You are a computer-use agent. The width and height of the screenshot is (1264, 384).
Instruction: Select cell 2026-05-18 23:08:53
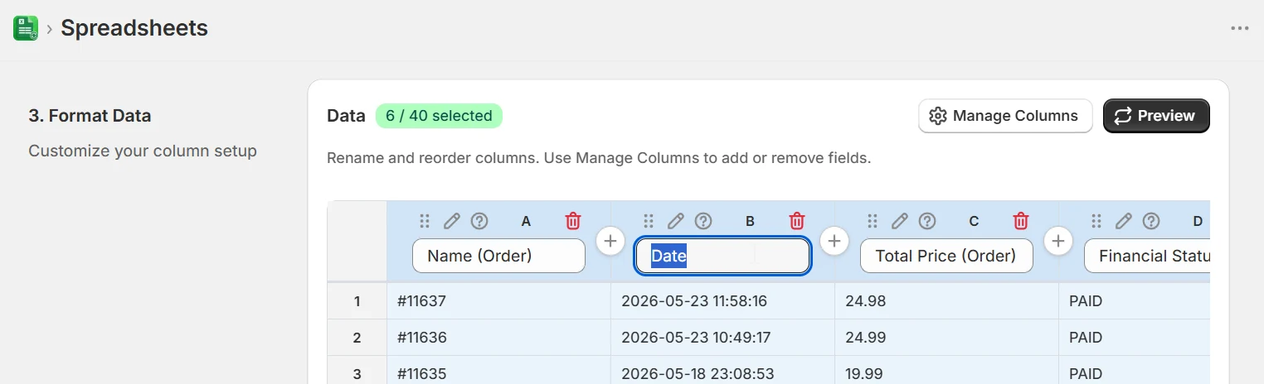(722, 371)
